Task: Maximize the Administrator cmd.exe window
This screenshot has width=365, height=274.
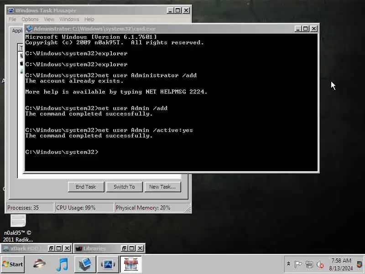Action: pyautogui.click(x=305, y=29)
